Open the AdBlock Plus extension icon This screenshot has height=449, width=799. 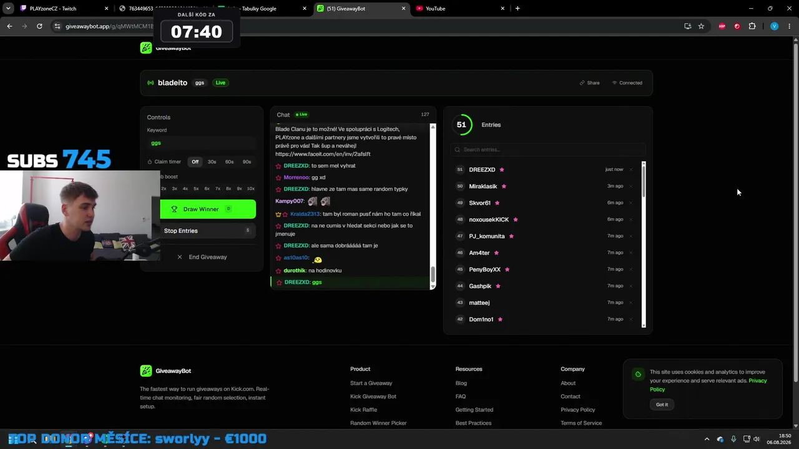(722, 26)
